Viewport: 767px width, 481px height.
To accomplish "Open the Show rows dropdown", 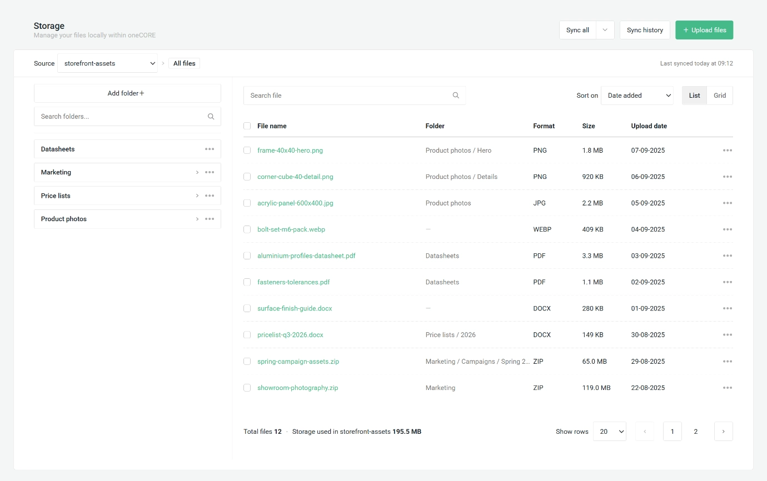I will click(610, 432).
